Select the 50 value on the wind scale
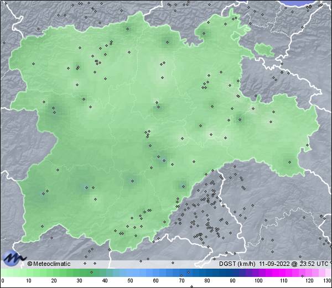Viewport: 332px width, 288px height. (130, 281)
